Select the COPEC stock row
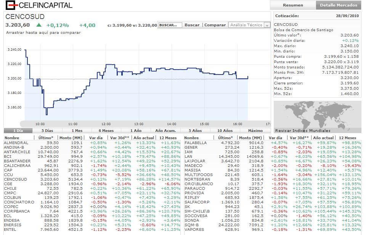The width and height of the screenshot is (371, 235). click(92, 207)
